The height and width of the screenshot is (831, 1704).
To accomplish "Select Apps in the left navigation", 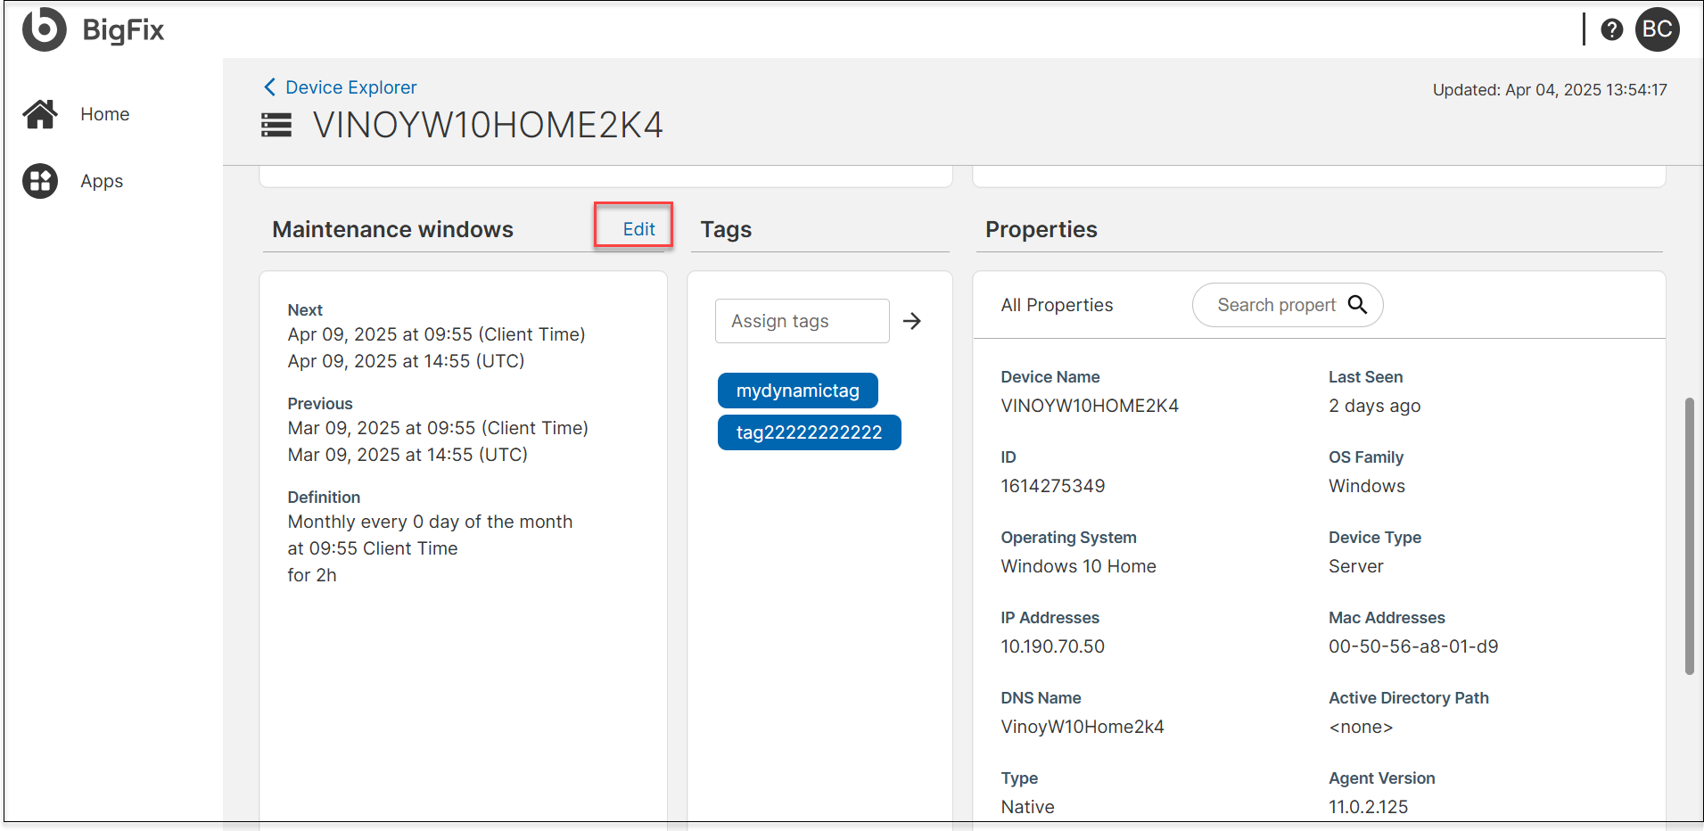I will [x=102, y=181].
